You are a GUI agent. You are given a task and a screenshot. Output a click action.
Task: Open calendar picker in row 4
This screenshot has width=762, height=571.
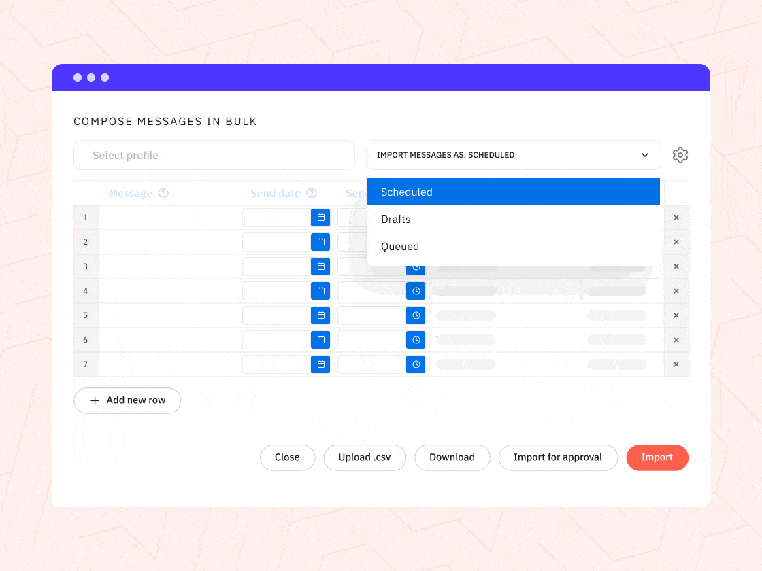tap(320, 291)
